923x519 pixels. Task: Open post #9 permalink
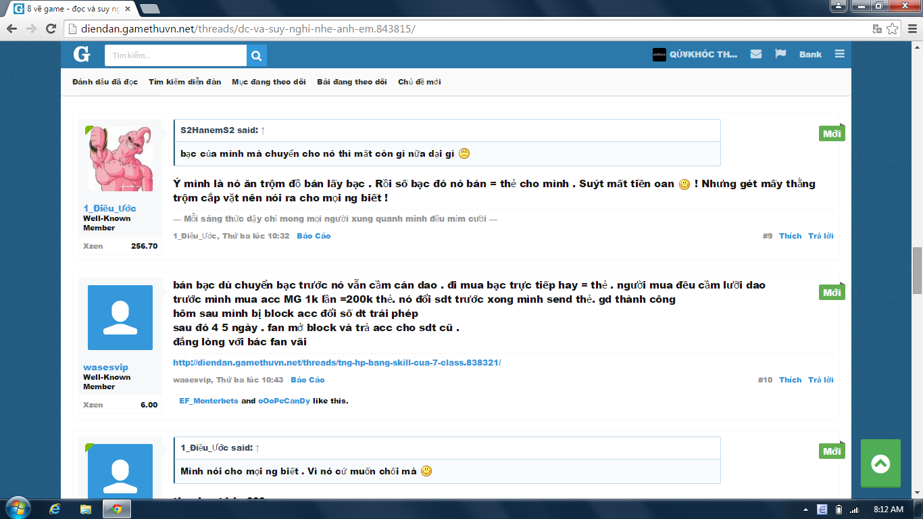pyautogui.click(x=767, y=236)
